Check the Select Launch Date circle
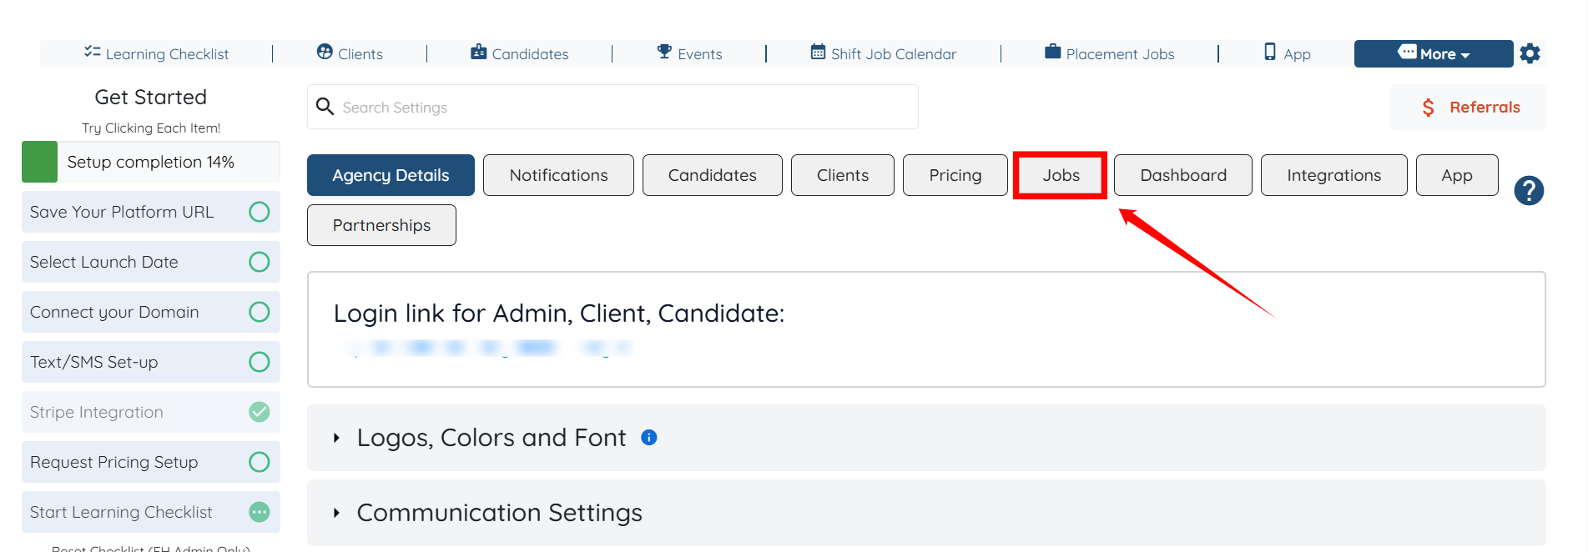 260,262
